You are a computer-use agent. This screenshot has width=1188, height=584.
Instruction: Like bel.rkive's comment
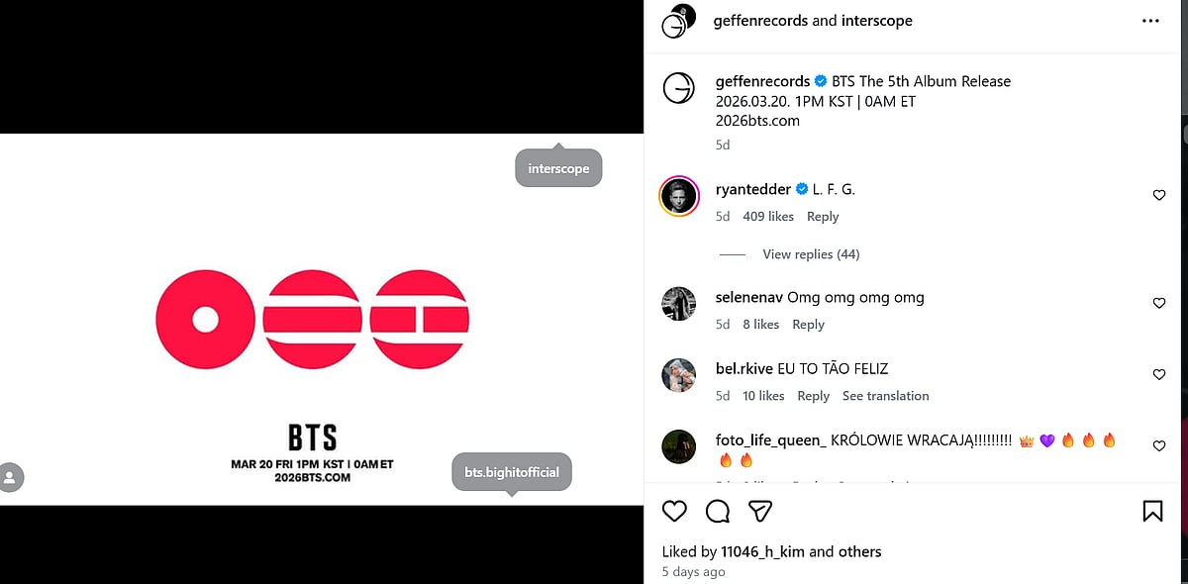tap(1159, 375)
